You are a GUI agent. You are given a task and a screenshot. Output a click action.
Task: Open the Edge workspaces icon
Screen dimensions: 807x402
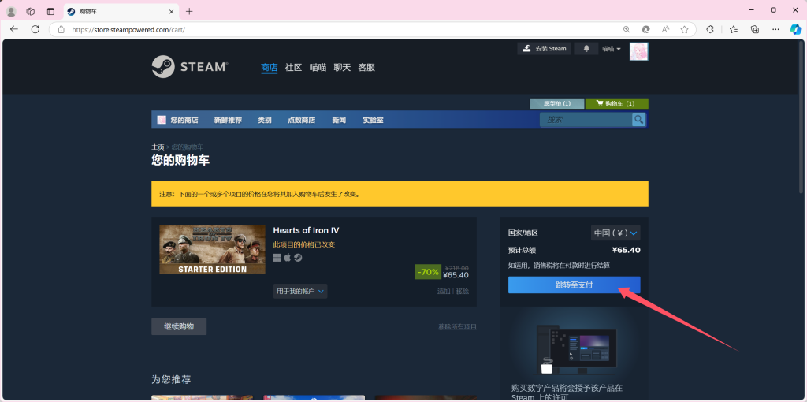click(31, 11)
